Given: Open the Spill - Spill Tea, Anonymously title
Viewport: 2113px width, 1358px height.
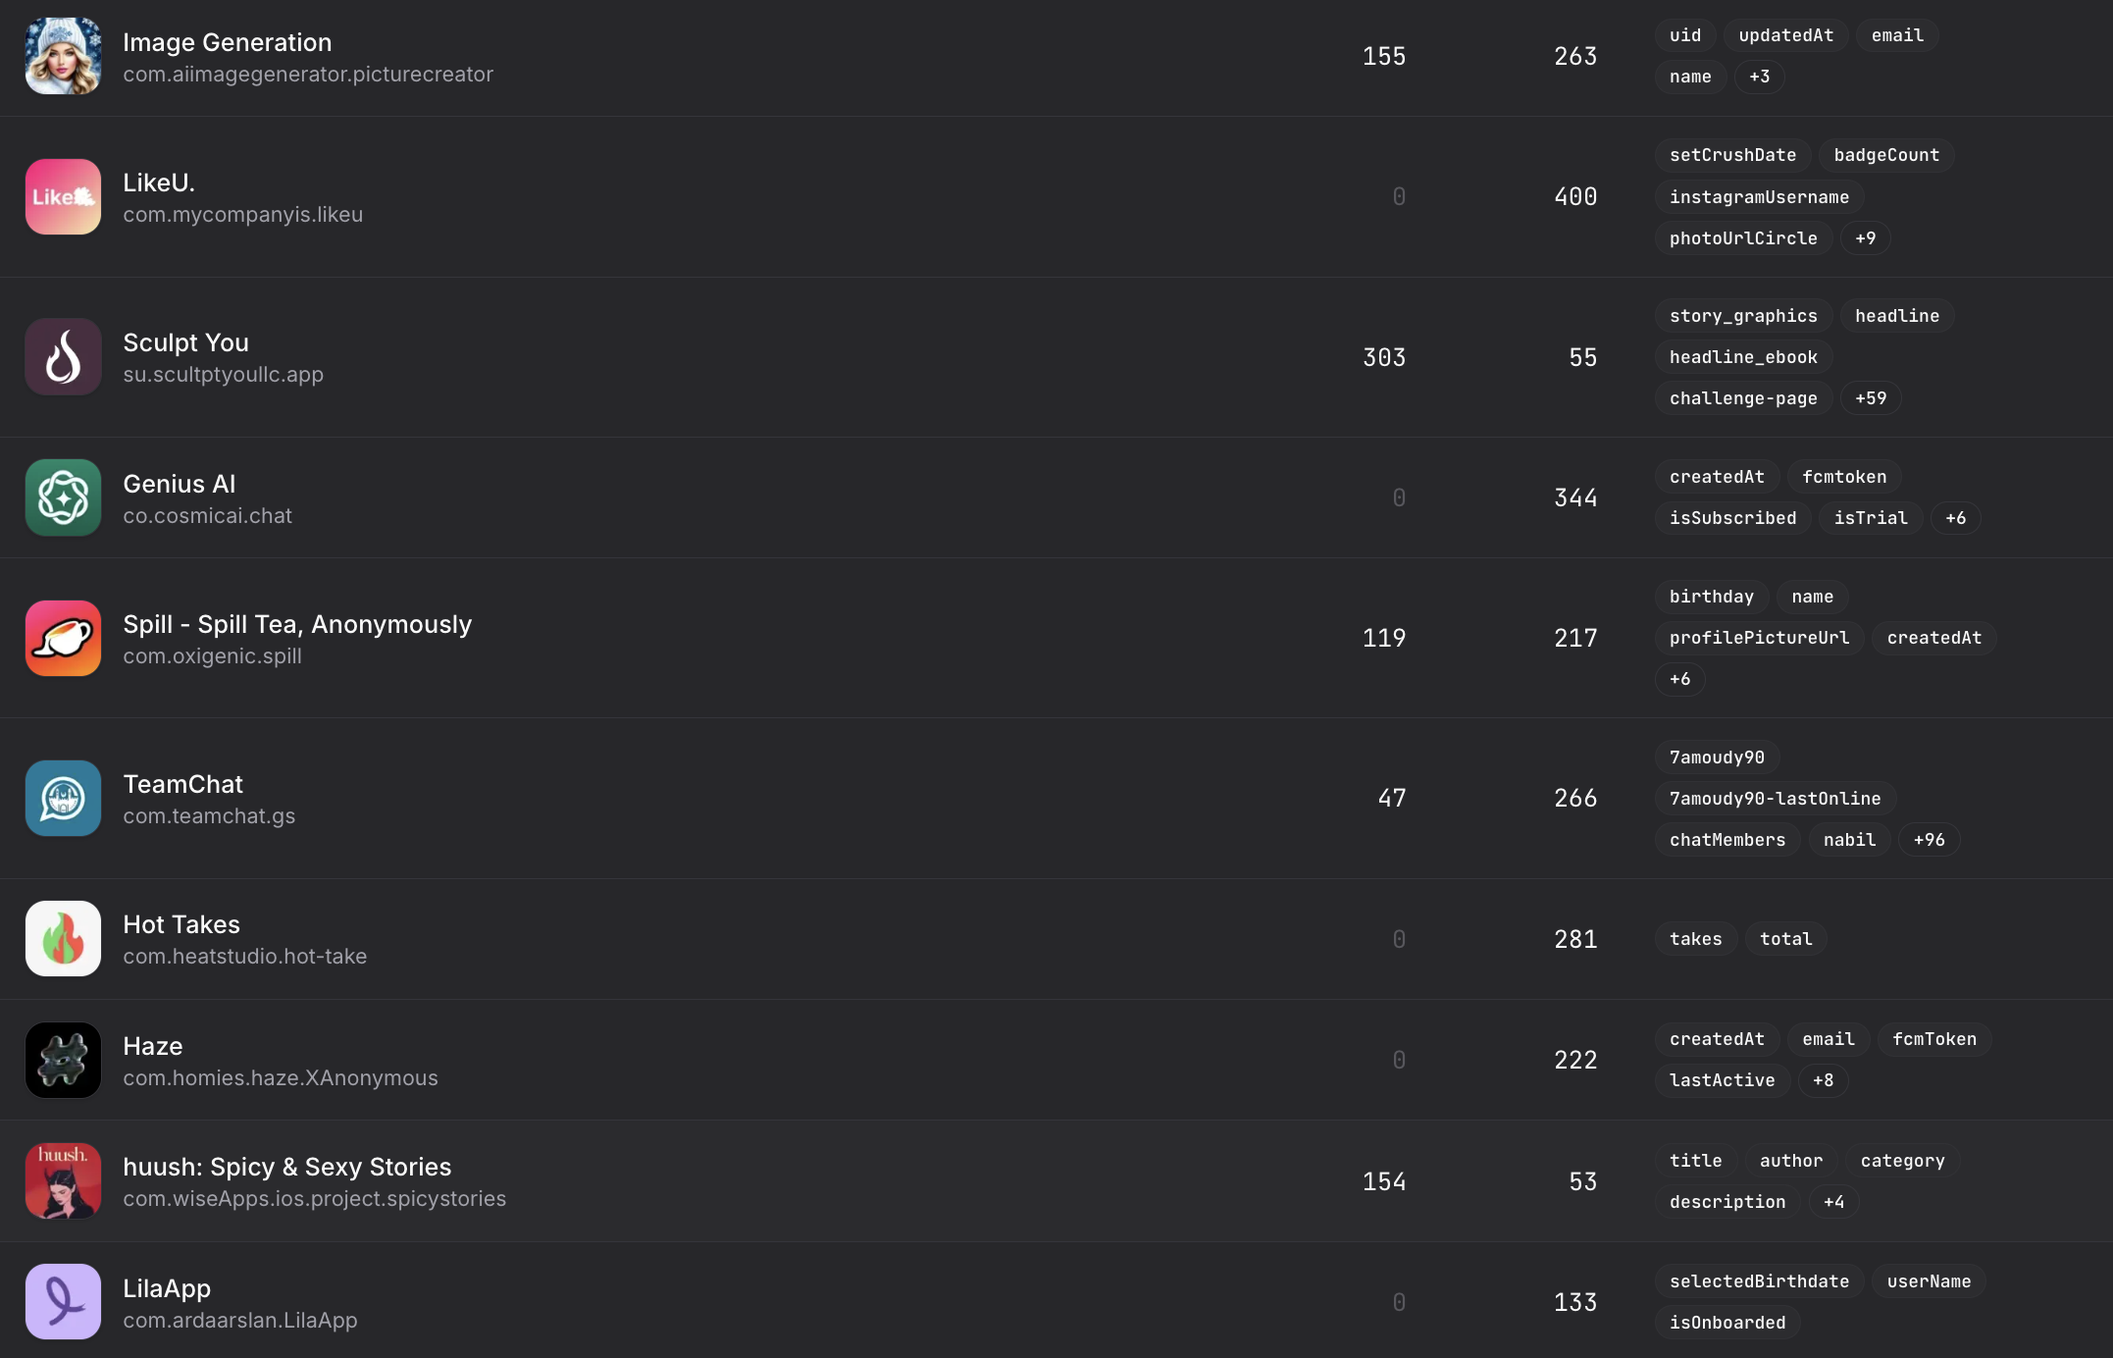Looking at the screenshot, I should [297, 624].
